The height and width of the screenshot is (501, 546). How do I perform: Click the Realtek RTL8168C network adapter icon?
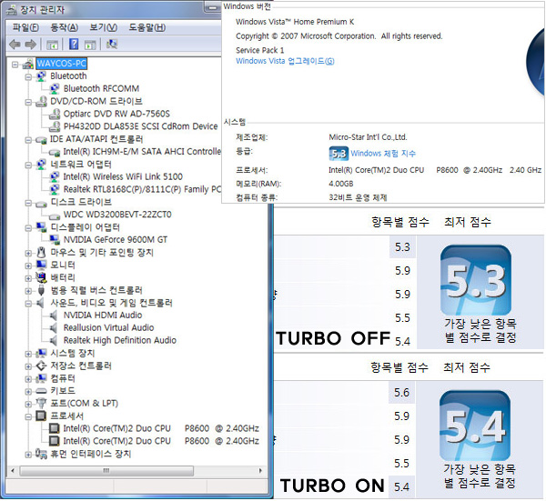coord(55,189)
